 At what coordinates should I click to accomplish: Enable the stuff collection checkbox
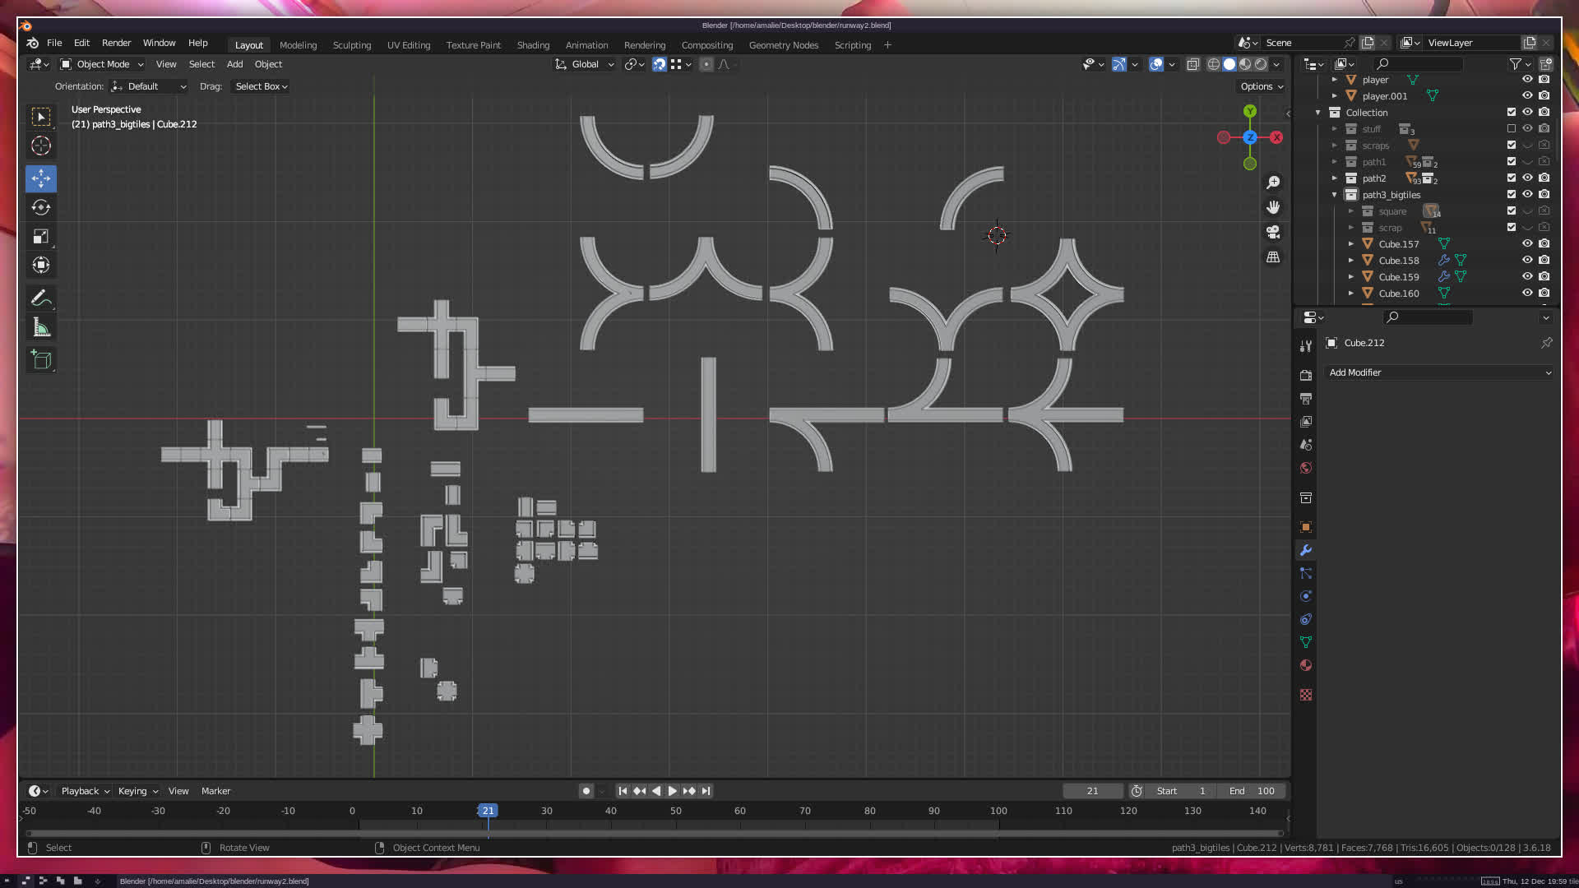[1512, 128]
